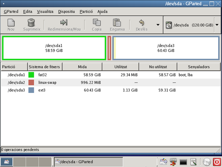Select the /dev/sda3 graphical partition block
This screenshot has width=222, height=167.
click(x=166, y=48)
